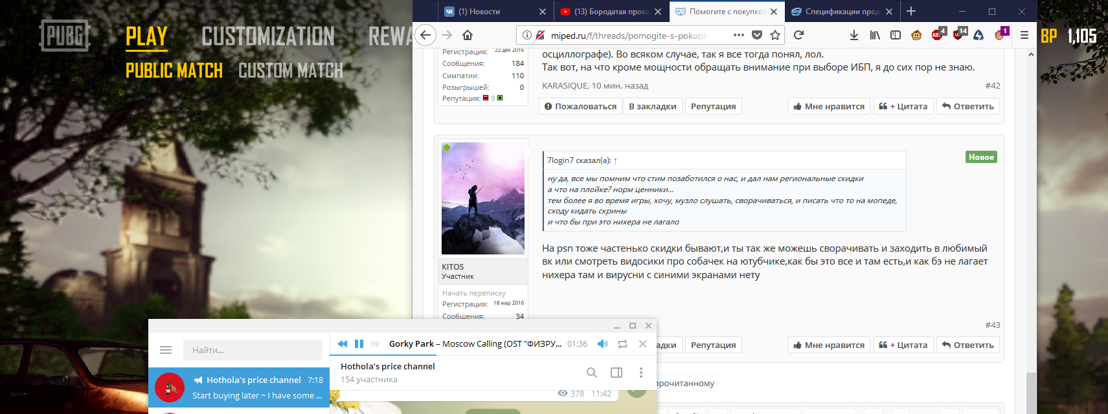Viewport: 1108px width, 414px height.
Task: Open a new browser tab with plus
Action: [911, 11]
